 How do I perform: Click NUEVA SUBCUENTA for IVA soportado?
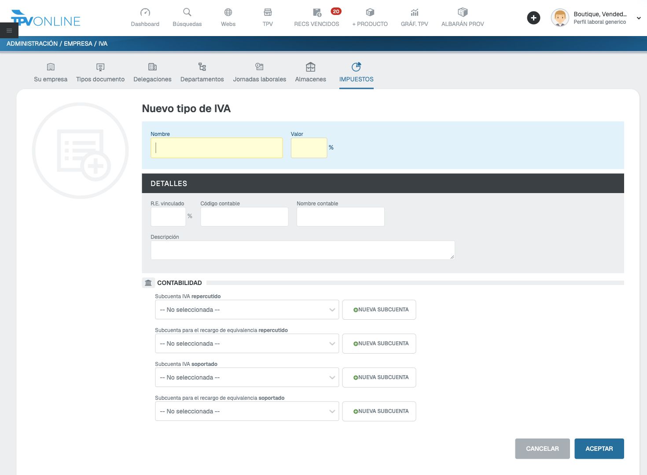pos(379,377)
